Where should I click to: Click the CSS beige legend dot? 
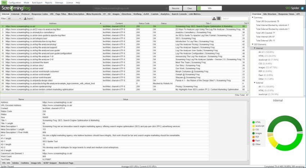coord(253,130)
